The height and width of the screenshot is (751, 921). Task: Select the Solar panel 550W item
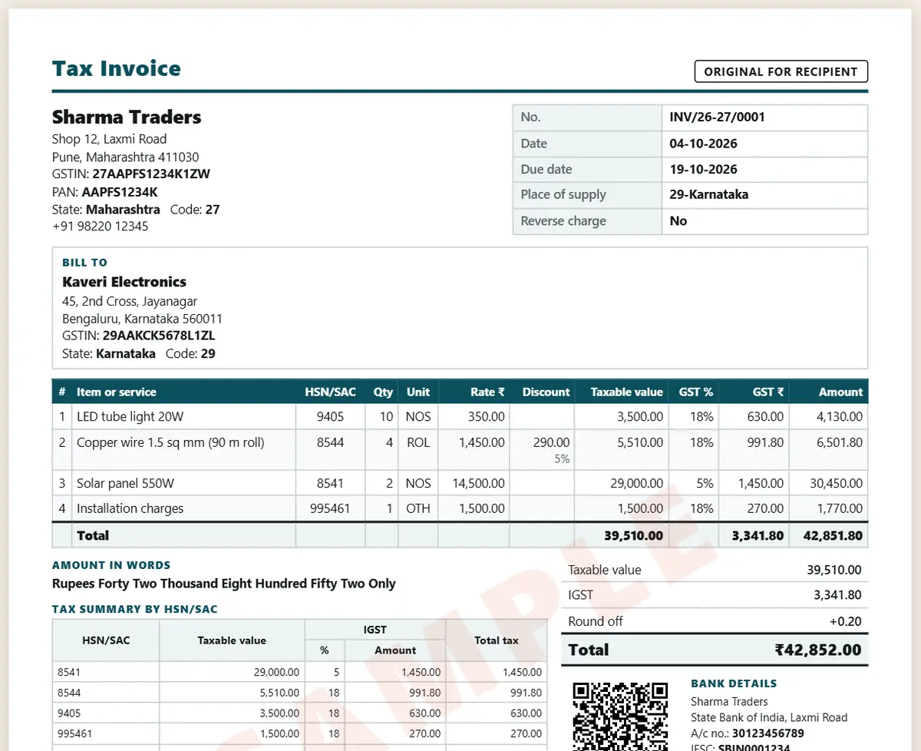tap(125, 484)
